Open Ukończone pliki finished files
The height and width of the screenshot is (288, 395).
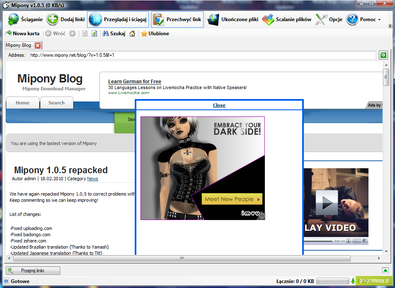233,19
